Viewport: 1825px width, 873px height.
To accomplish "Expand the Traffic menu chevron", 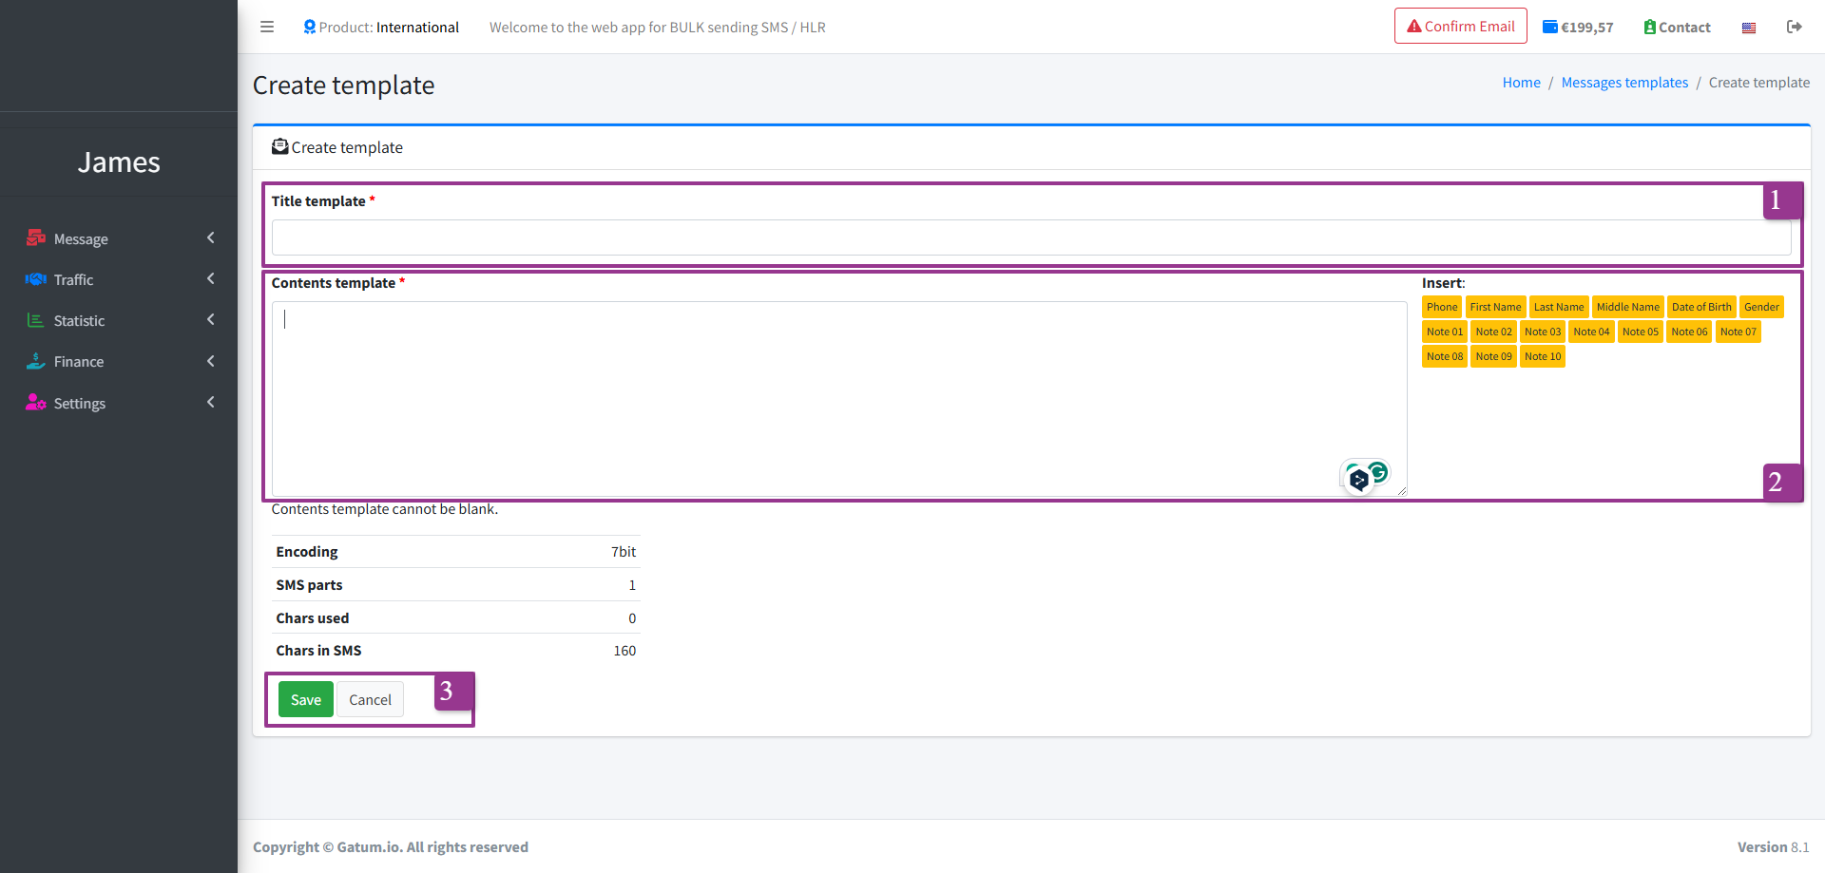I will [211, 278].
